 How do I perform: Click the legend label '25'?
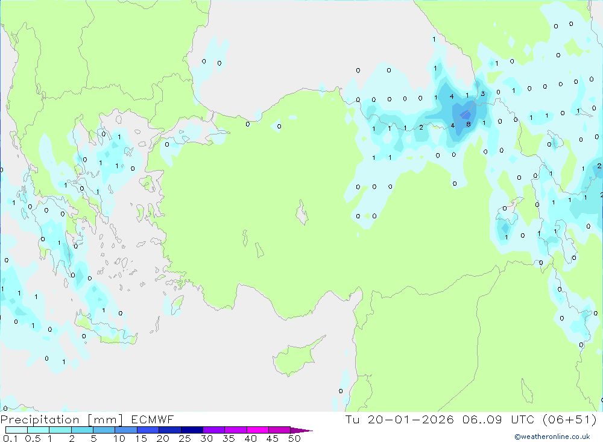(185, 438)
